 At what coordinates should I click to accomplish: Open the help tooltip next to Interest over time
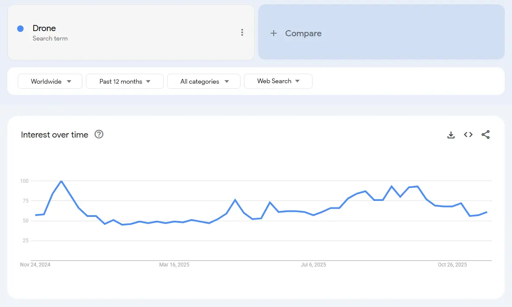99,134
